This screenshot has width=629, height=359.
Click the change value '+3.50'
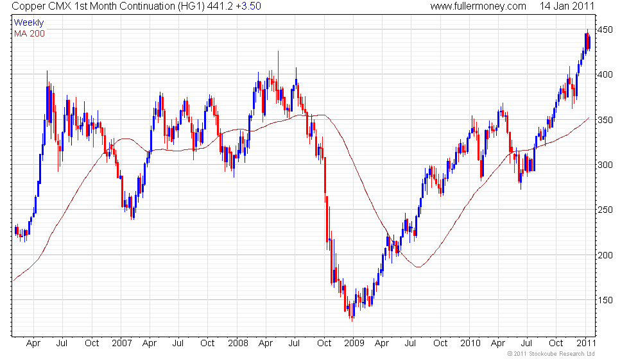248,6
